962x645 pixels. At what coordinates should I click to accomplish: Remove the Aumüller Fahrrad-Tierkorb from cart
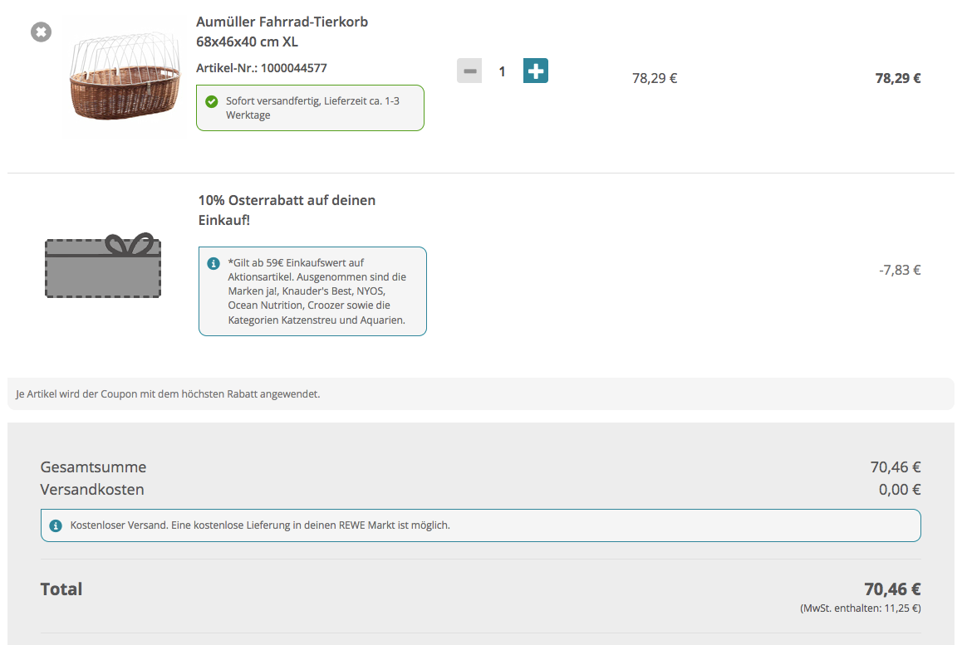pyautogui.click(x=41, y=32)
